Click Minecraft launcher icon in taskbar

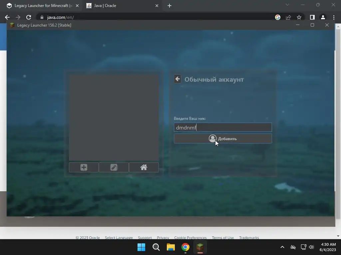coord(200,247)
